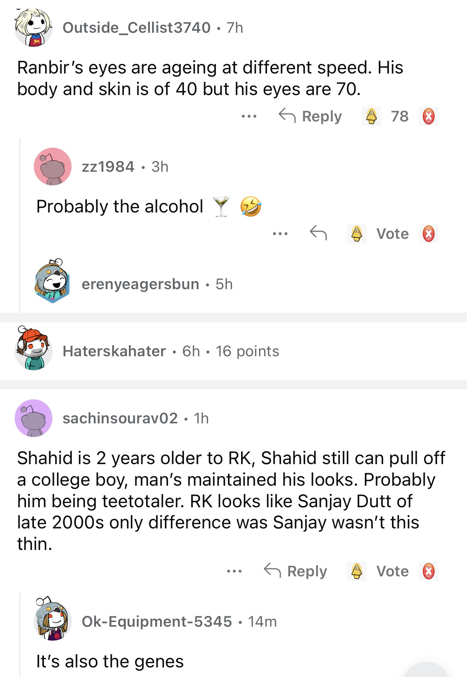Tap Outside_Cellist3740's avatar picture

point(34,28)
